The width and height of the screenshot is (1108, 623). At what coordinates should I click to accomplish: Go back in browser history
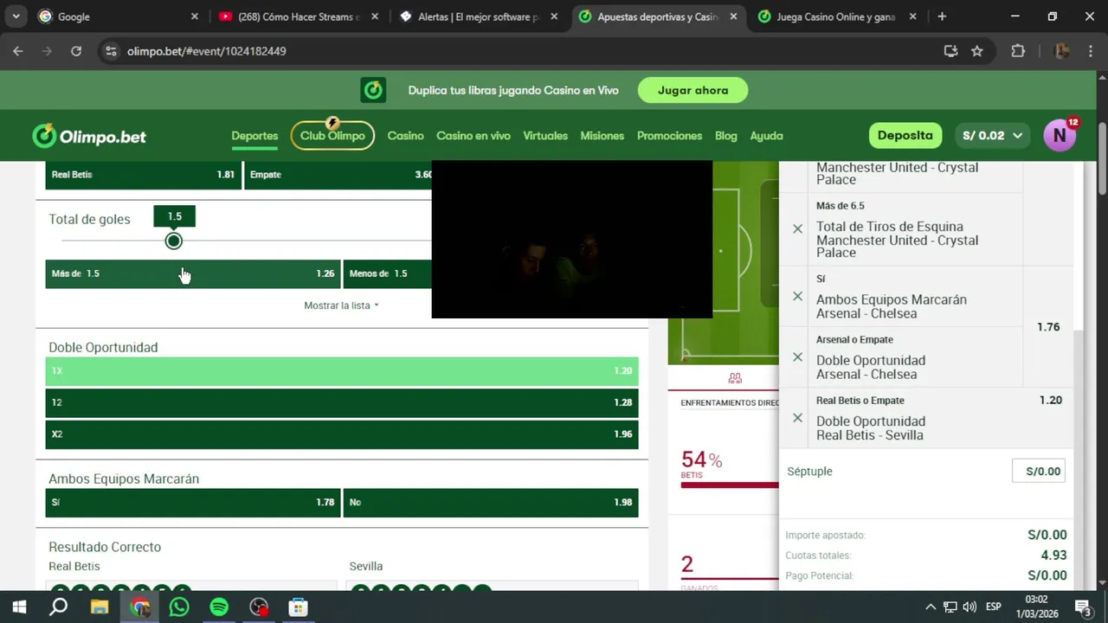click(x=18, y=51)
